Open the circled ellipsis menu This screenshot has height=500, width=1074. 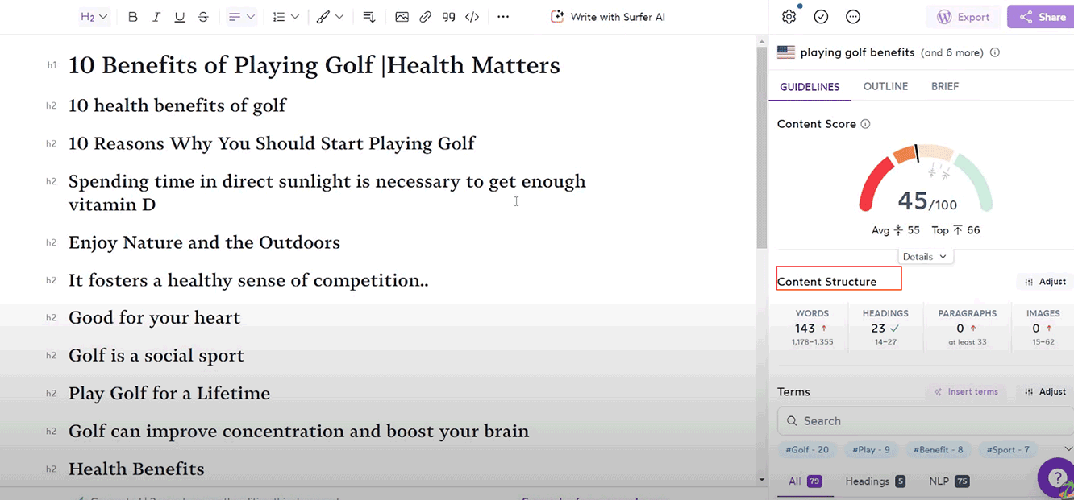tap(853, 17)
